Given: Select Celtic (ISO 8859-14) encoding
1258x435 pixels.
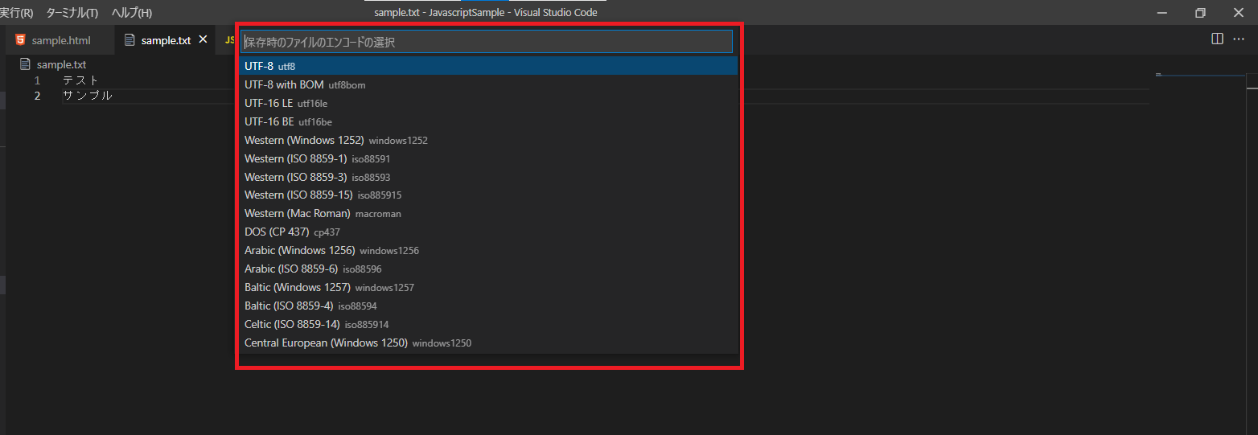Looking at the screenshot, I should click(x=488, y=324).
